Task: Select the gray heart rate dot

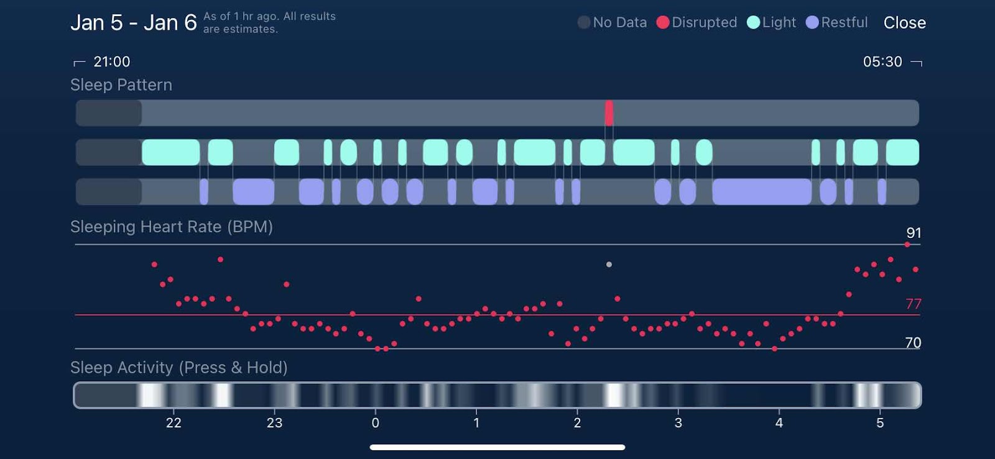Action: [609, 265]
